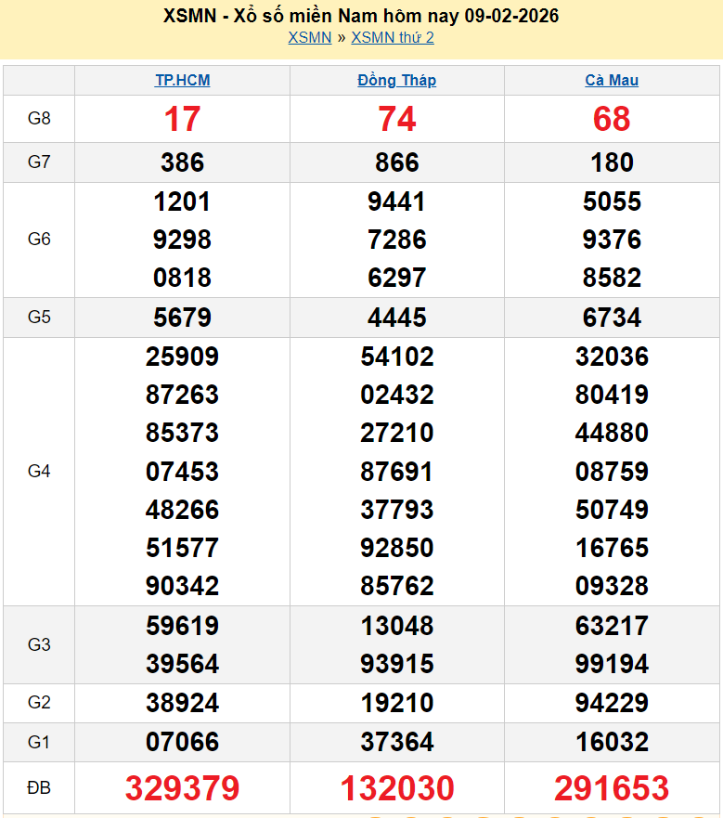
Task: Click the ĐB row label
Action: (x=39, y=788)
